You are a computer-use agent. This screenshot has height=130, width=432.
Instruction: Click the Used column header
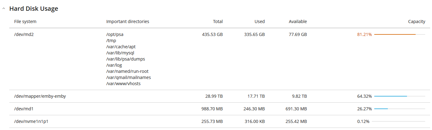(260, 22)
